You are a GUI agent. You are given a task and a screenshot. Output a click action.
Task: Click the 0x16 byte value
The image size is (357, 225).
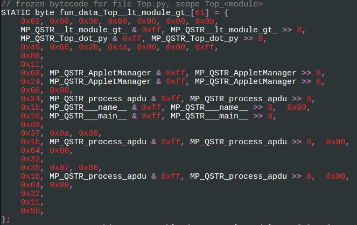pyautogui.click(x=30, y=116)
